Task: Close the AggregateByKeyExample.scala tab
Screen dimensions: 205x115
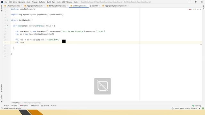Action: coord(128,6)
